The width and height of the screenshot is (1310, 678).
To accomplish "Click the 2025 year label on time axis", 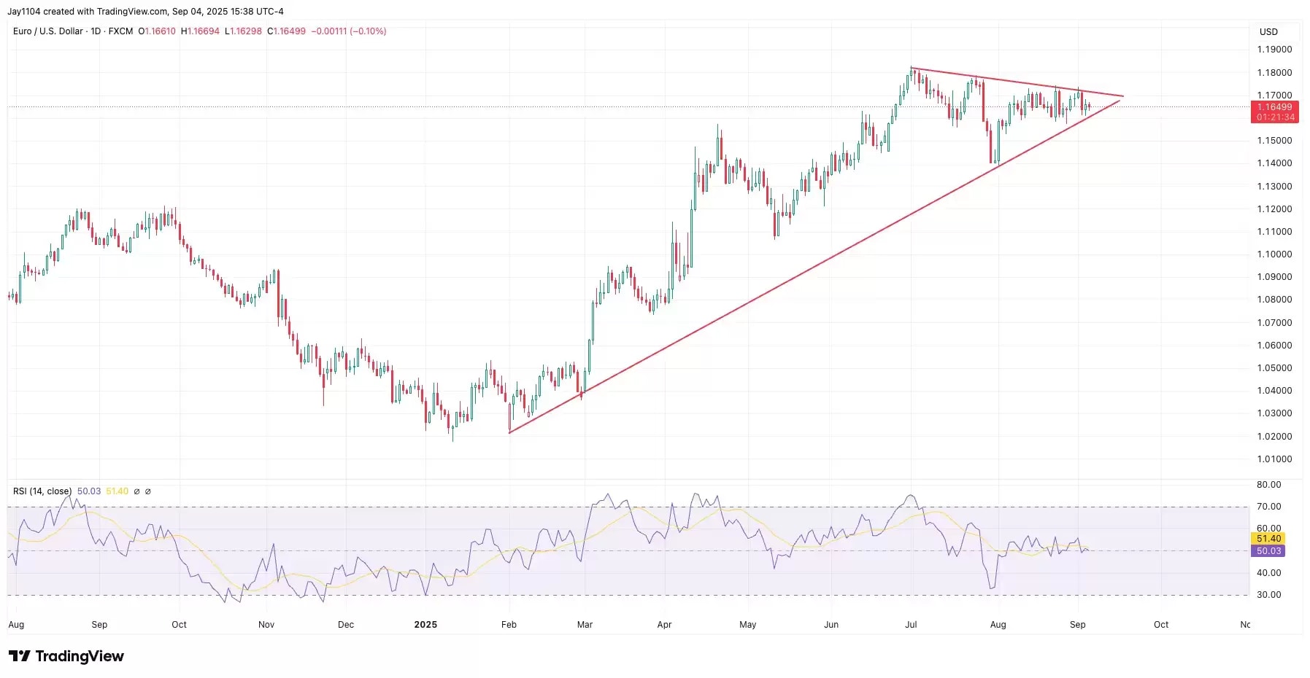I will [425, 625].
